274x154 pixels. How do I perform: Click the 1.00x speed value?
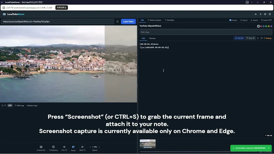(x=95, y=147)
